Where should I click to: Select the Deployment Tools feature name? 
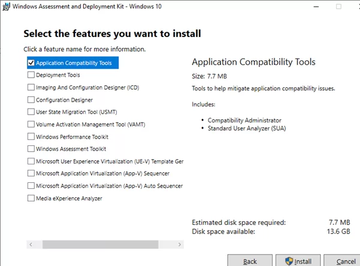tap(58, 75)
